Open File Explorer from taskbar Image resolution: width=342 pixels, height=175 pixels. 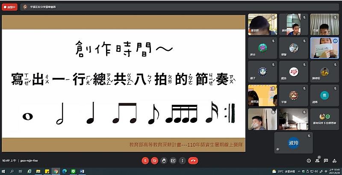point(38,172)
